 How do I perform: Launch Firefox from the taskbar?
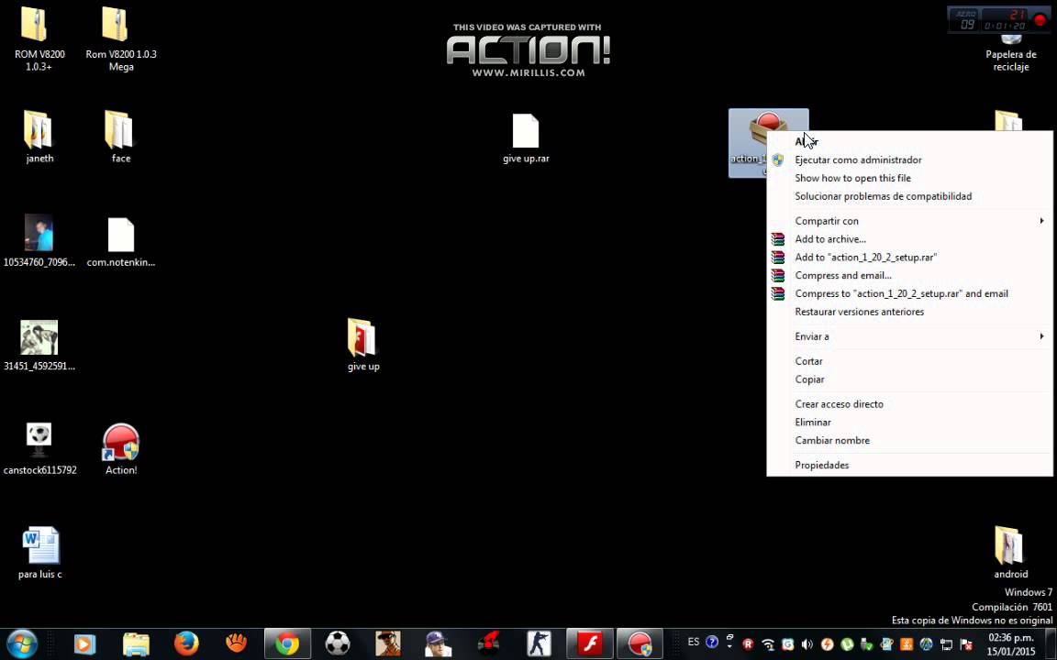tap(186, 643)
